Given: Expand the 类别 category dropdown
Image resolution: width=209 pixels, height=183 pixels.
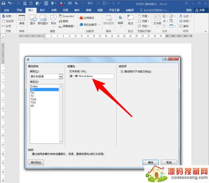Looking at the screenshot, I should pyautogui.click(x=61, y=76).
